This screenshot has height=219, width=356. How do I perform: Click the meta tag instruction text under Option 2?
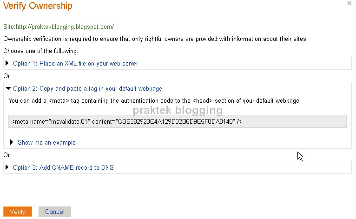coord(155,100)
